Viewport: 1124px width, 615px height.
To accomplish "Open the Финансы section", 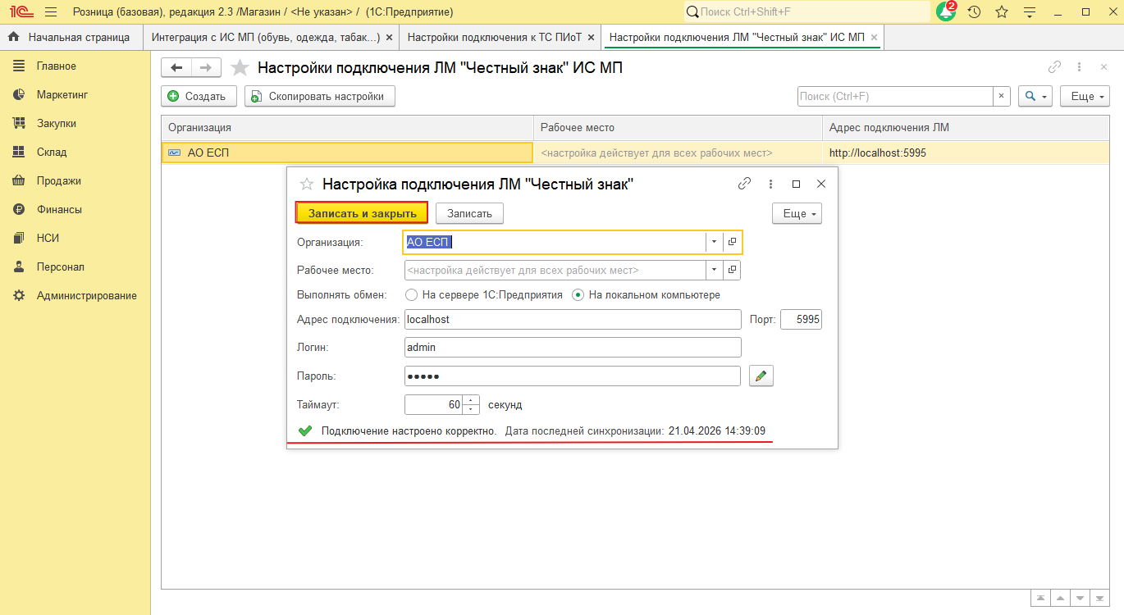I will point(59,210).
